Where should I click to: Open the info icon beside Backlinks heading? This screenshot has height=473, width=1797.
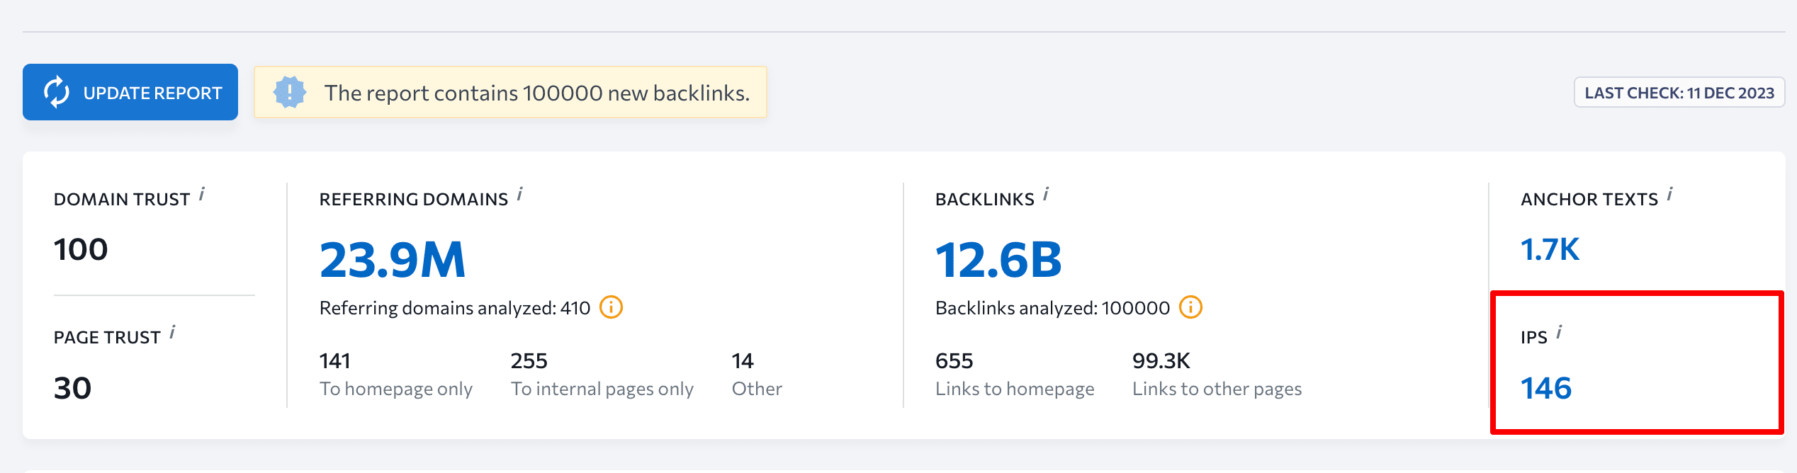pos(1047,195)
